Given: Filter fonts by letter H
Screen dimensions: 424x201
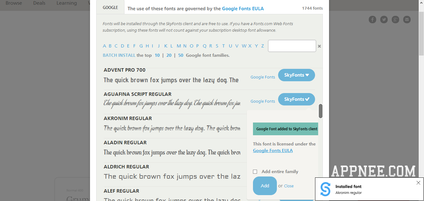Looking at the screenshot, I should 147,46.
